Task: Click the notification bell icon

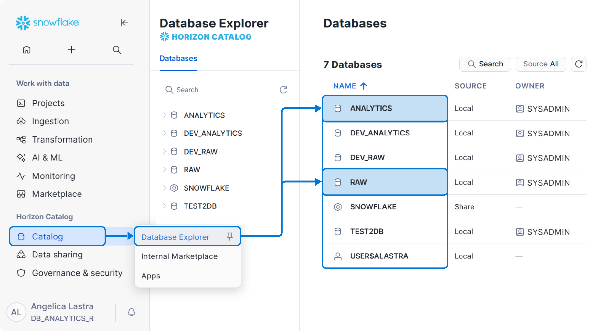Action: pyautogui.click(x=131, y=312)
